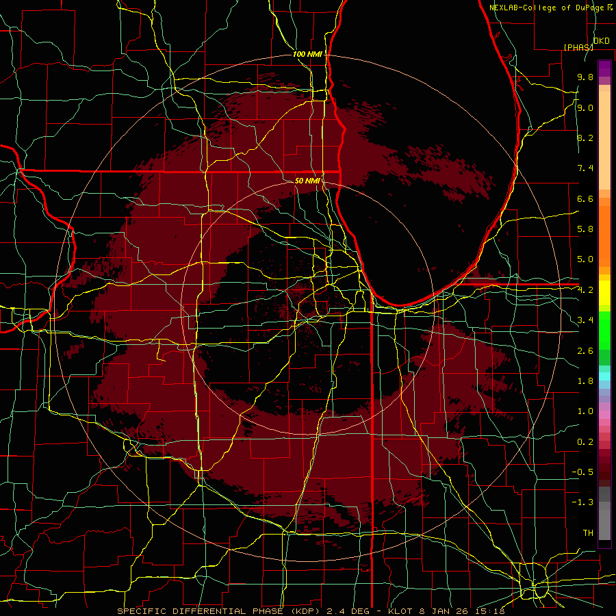Click the 9.8 scale value
Image resolution: width=616 pixels, height=616 pixels.
point(585,77)
